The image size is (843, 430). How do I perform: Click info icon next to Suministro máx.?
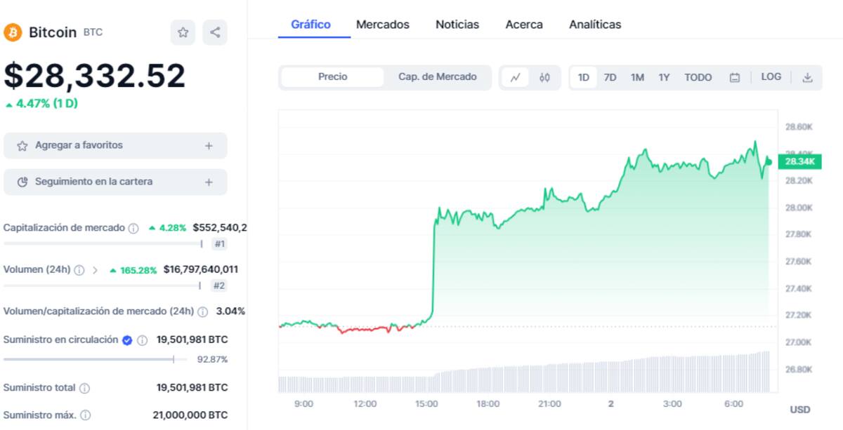(x=86, y=415)
